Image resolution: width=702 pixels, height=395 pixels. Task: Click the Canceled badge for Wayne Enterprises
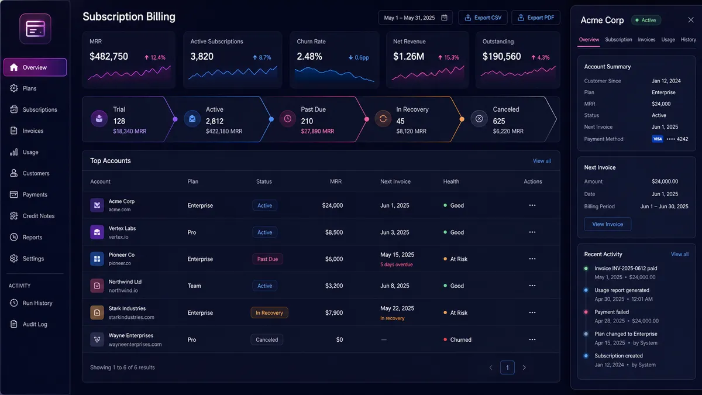(x=267, y=339)
